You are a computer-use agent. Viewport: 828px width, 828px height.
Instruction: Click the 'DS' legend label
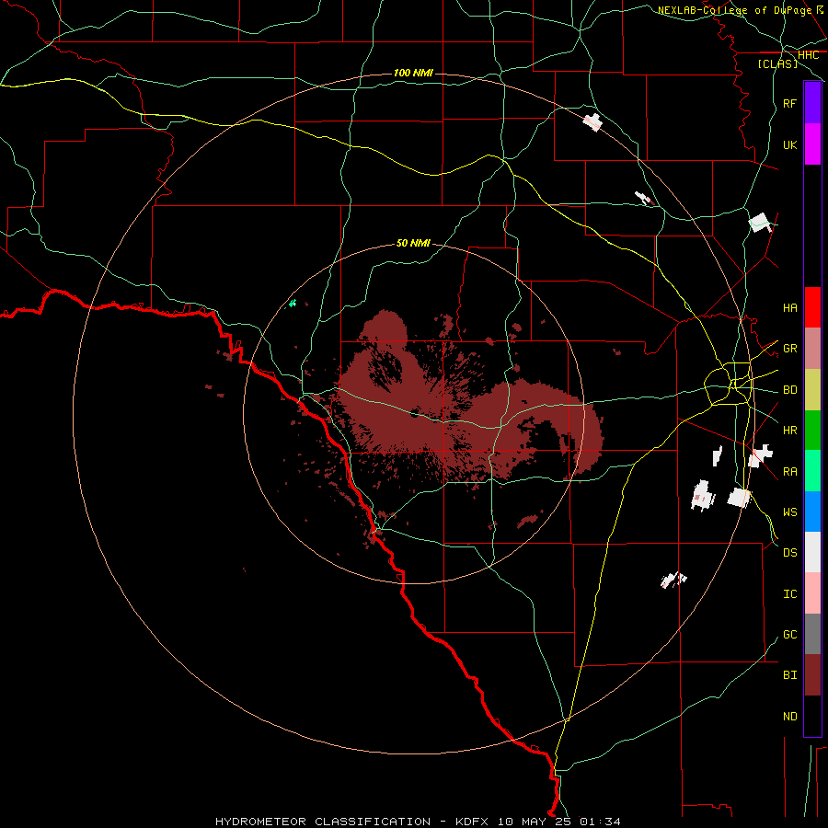coord(790,552)
